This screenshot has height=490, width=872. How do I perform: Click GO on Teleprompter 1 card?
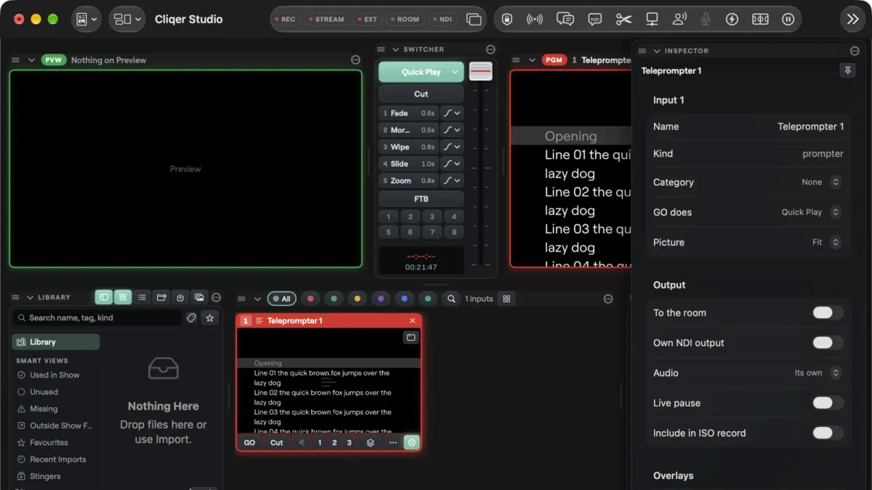pos(249,443)
